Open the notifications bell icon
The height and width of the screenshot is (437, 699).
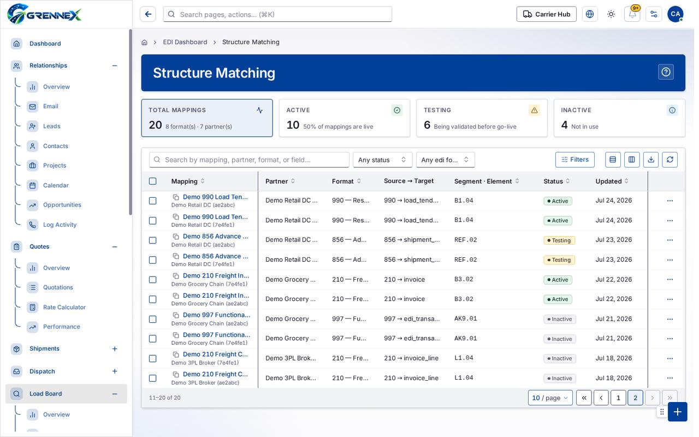[632, 14]
